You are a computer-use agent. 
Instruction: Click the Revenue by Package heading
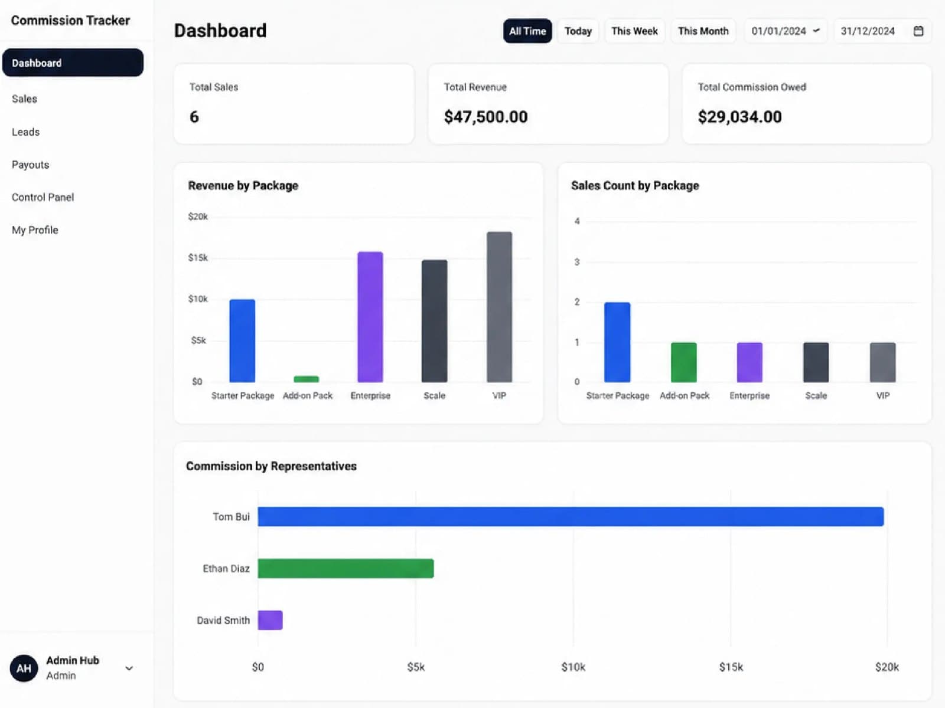point(243,186)
